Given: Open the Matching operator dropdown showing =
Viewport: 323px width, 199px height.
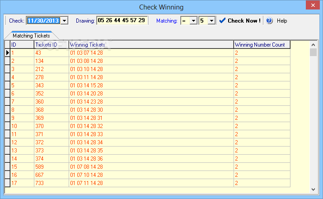Looking at the screenshot, I should pyautogui.click(x=193, y=21).
